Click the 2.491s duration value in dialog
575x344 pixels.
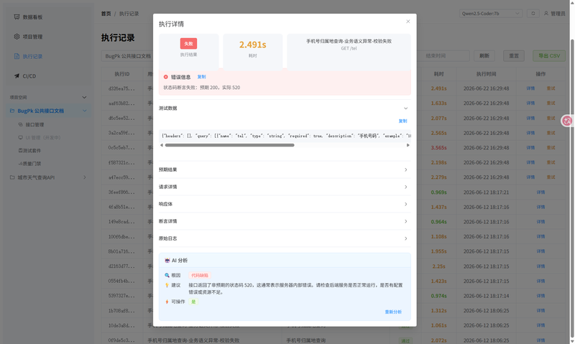coord(253,45)
